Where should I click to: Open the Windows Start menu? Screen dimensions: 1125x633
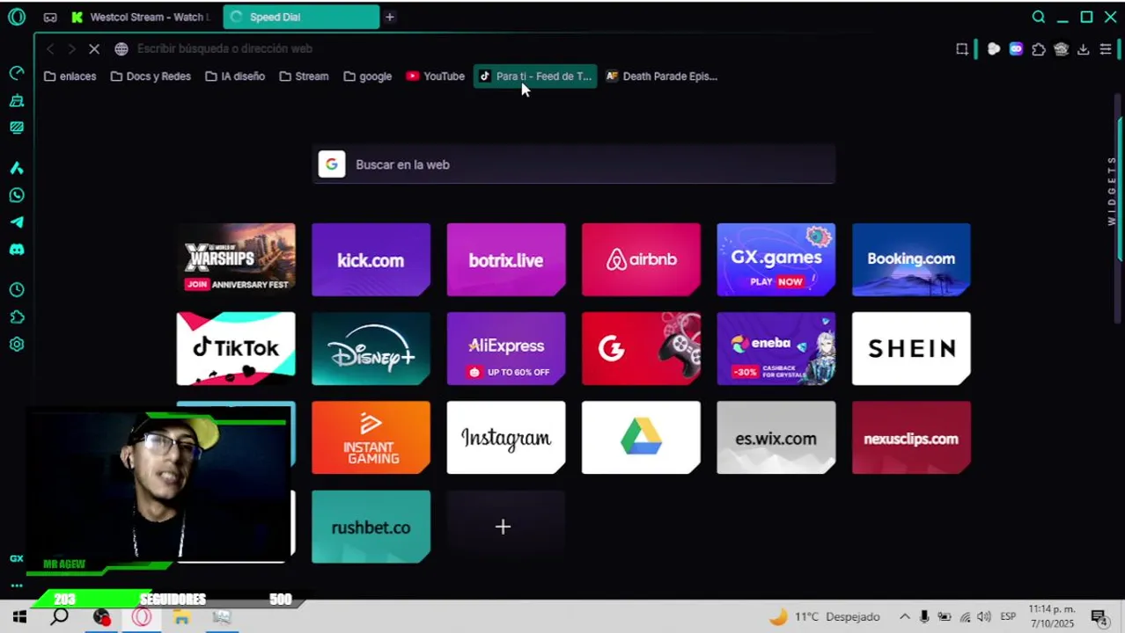point(19,617)
